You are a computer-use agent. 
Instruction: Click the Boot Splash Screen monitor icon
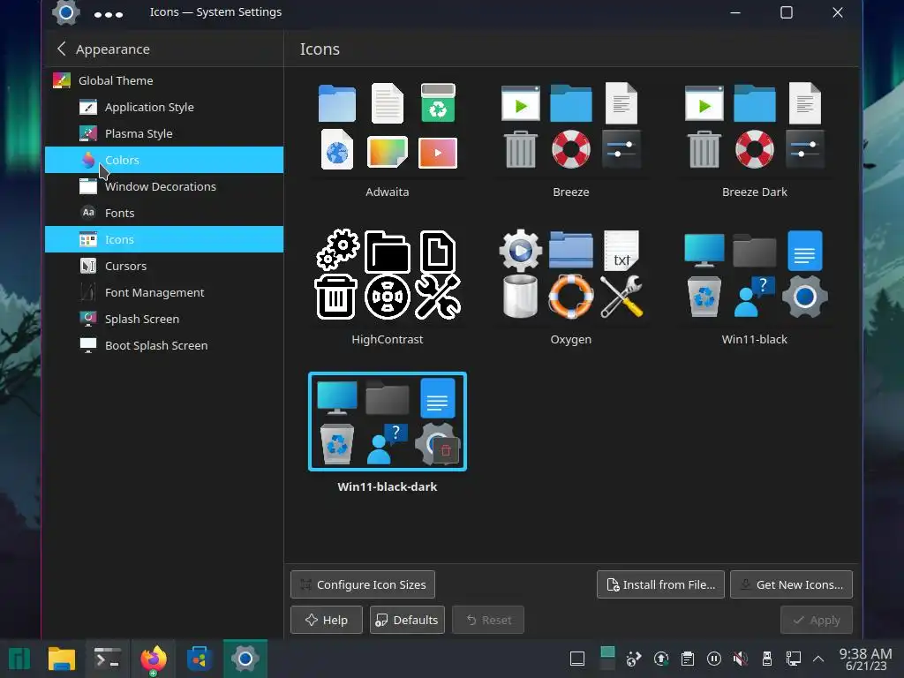tap(88, 345)
